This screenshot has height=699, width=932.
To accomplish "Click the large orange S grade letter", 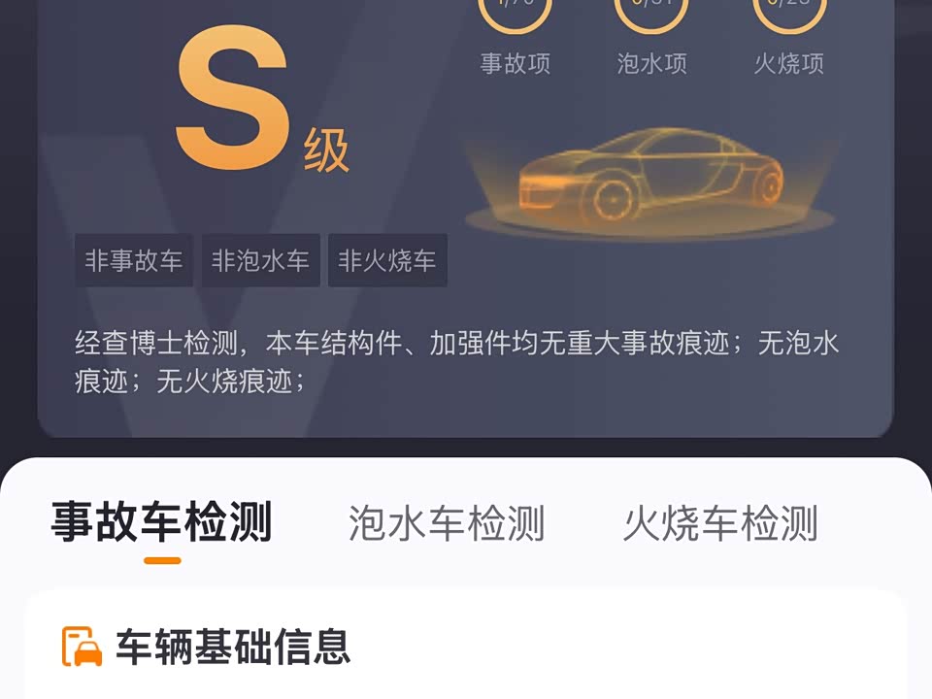I will [233, 97].
